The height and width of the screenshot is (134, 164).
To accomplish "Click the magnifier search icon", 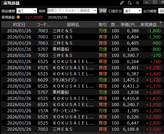I will coord(130,3).
